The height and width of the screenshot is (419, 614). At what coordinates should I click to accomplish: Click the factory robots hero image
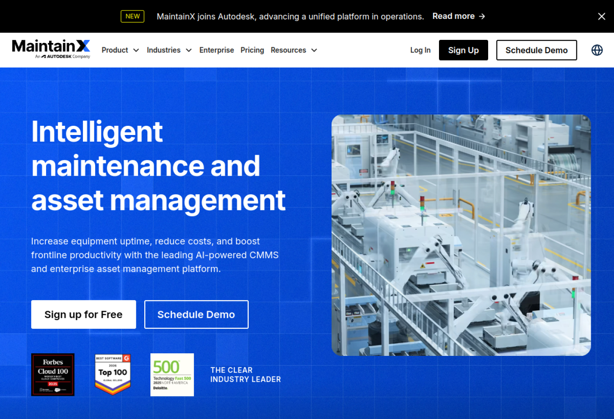tap(461, 235)
